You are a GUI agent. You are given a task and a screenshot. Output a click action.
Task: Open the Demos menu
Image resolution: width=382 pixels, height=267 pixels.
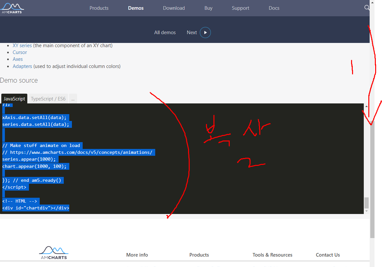pyautogui.click(x=136, y=8)
